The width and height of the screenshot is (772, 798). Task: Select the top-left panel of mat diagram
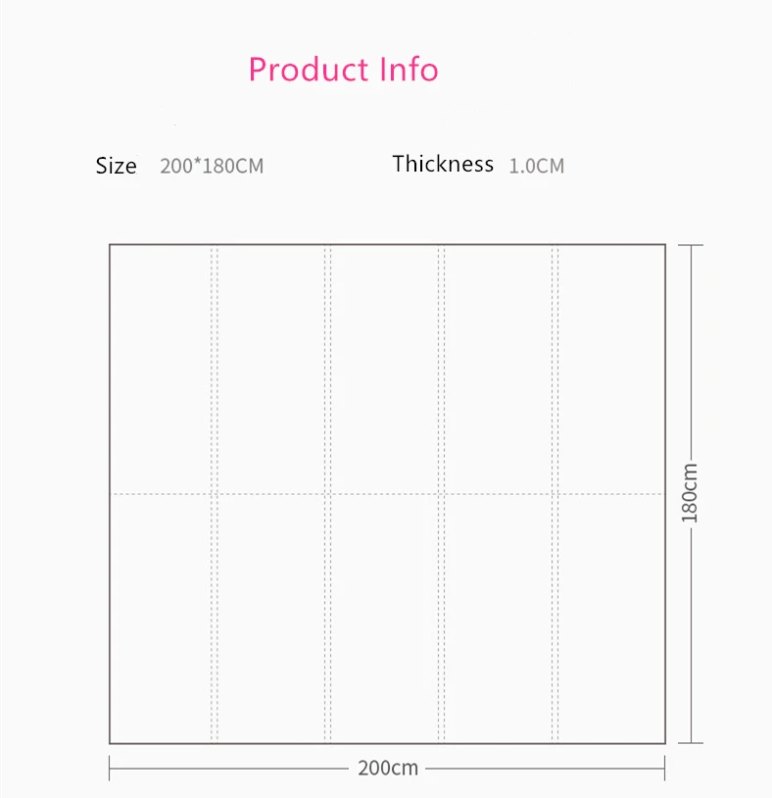click(x=161, y=370)
